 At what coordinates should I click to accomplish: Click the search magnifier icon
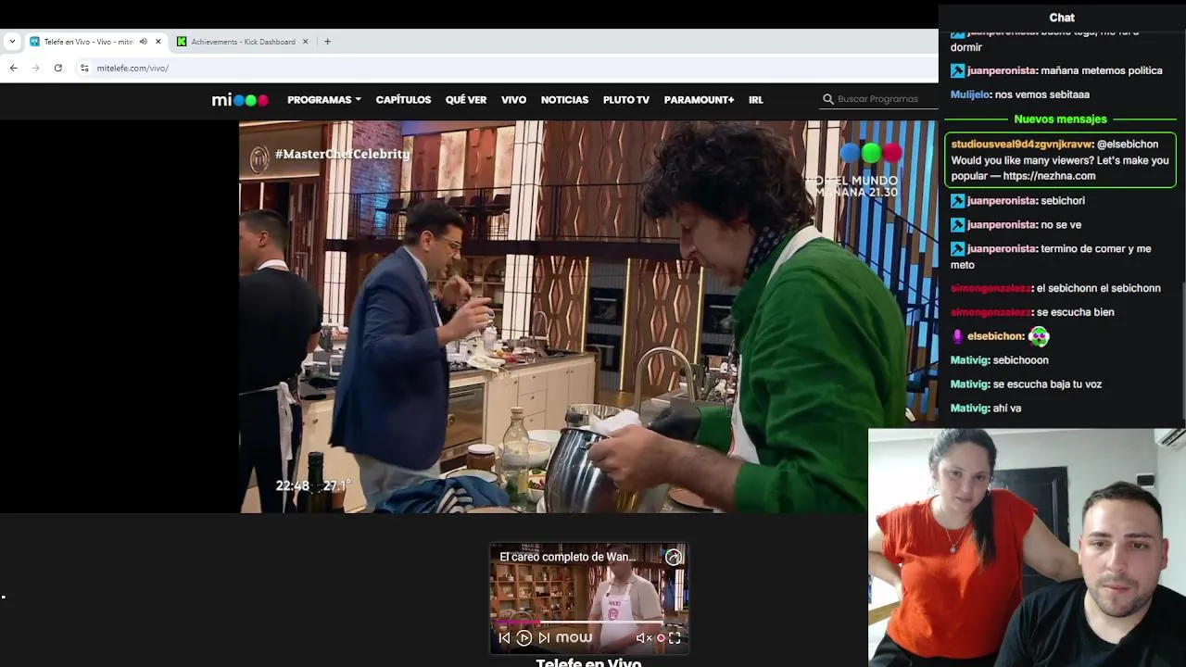pos(828,99)
